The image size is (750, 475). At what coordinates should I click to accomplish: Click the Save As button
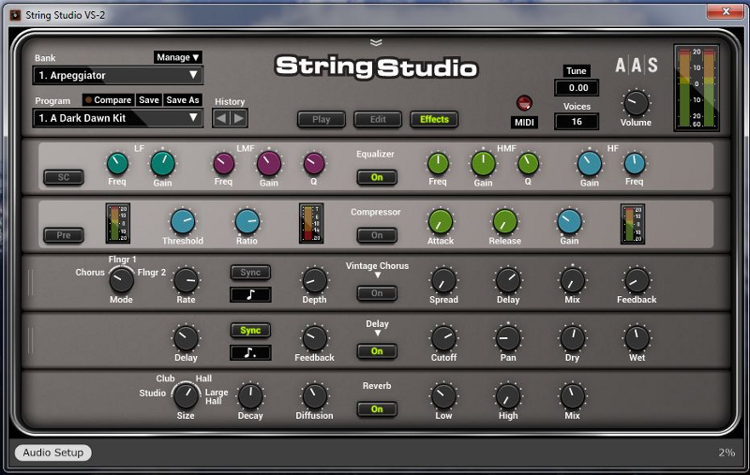[182, 100]
